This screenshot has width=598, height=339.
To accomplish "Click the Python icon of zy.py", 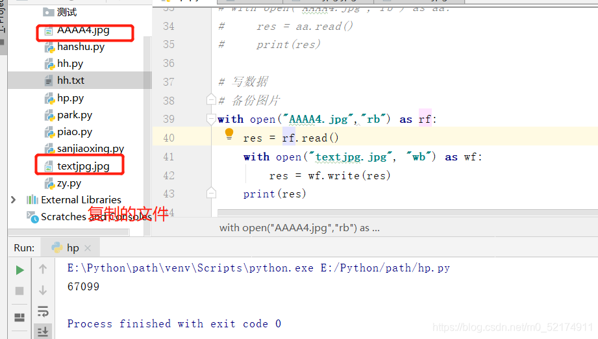I will pos(49,184).
